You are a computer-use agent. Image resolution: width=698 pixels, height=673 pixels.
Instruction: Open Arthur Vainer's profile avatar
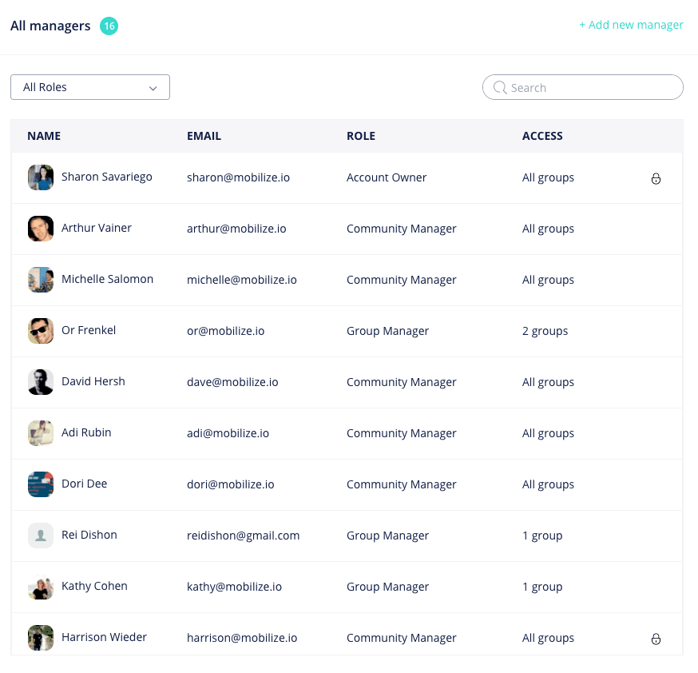point(41,229)
